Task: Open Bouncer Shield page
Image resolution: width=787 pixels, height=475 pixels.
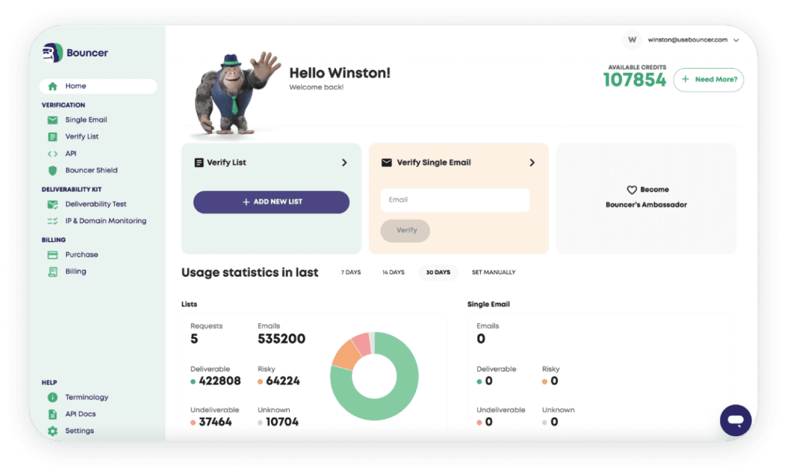Action: 91,170
